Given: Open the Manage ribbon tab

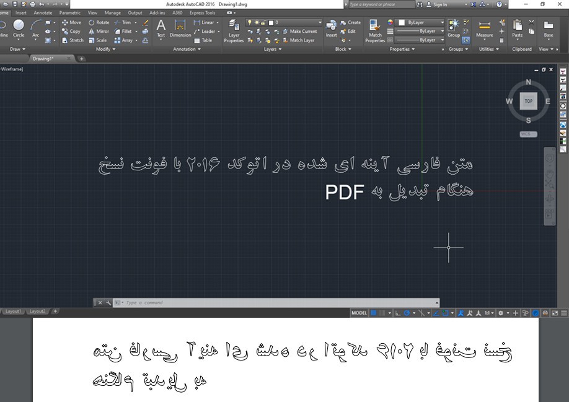Looking at the screenshot, I should tap(112, 12).
